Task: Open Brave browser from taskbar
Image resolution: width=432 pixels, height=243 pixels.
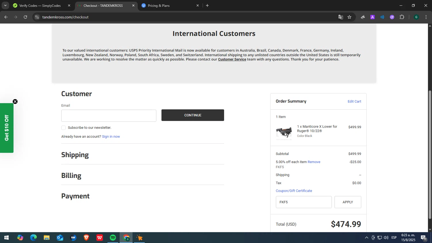Action: [86, 238]
